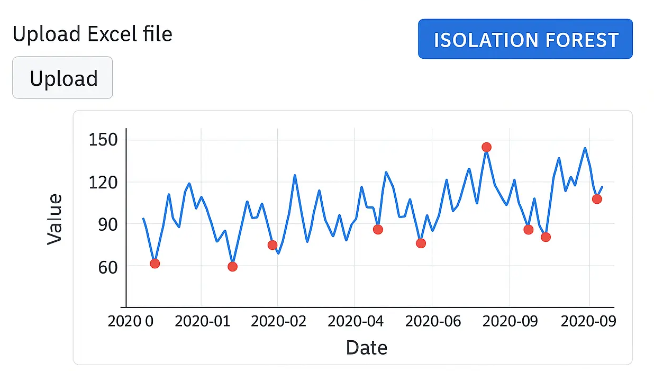
Task: Click the first red anomaly dot near "2020 0"
Action: [x=155, y=264]
